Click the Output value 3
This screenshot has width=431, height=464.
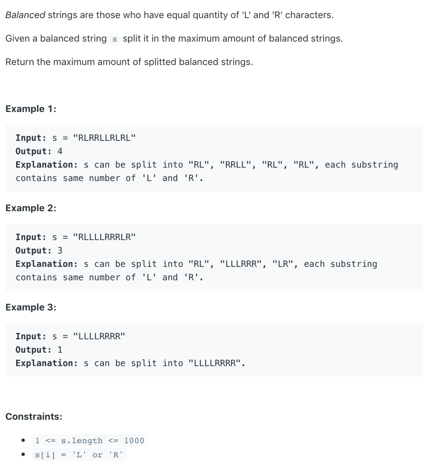pos(60,250)
